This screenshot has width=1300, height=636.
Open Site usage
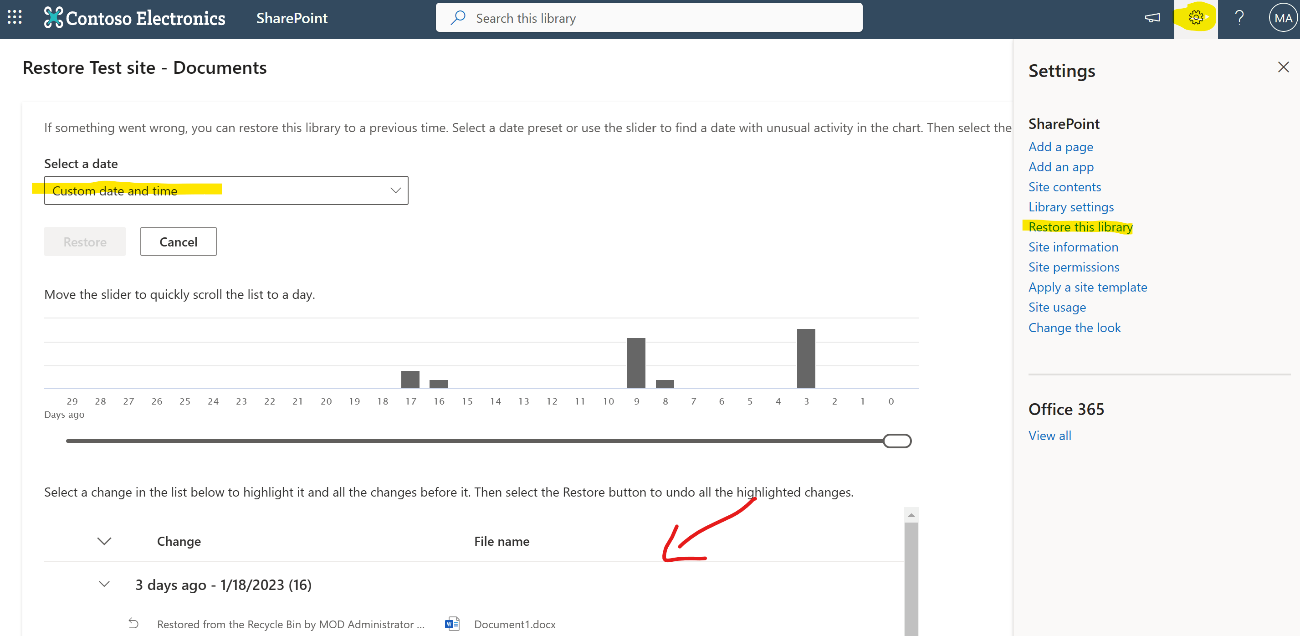coord(1057,307)
